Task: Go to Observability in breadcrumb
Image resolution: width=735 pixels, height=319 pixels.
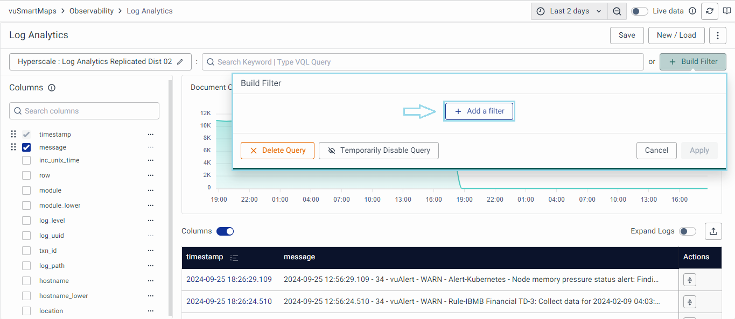Action: point(92,11)
